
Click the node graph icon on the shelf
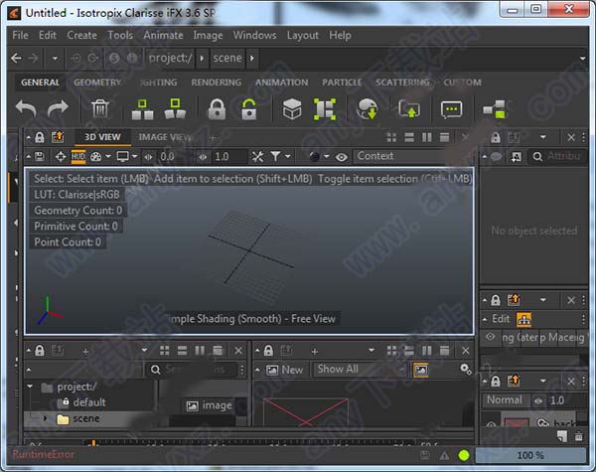tap(494, 110)
